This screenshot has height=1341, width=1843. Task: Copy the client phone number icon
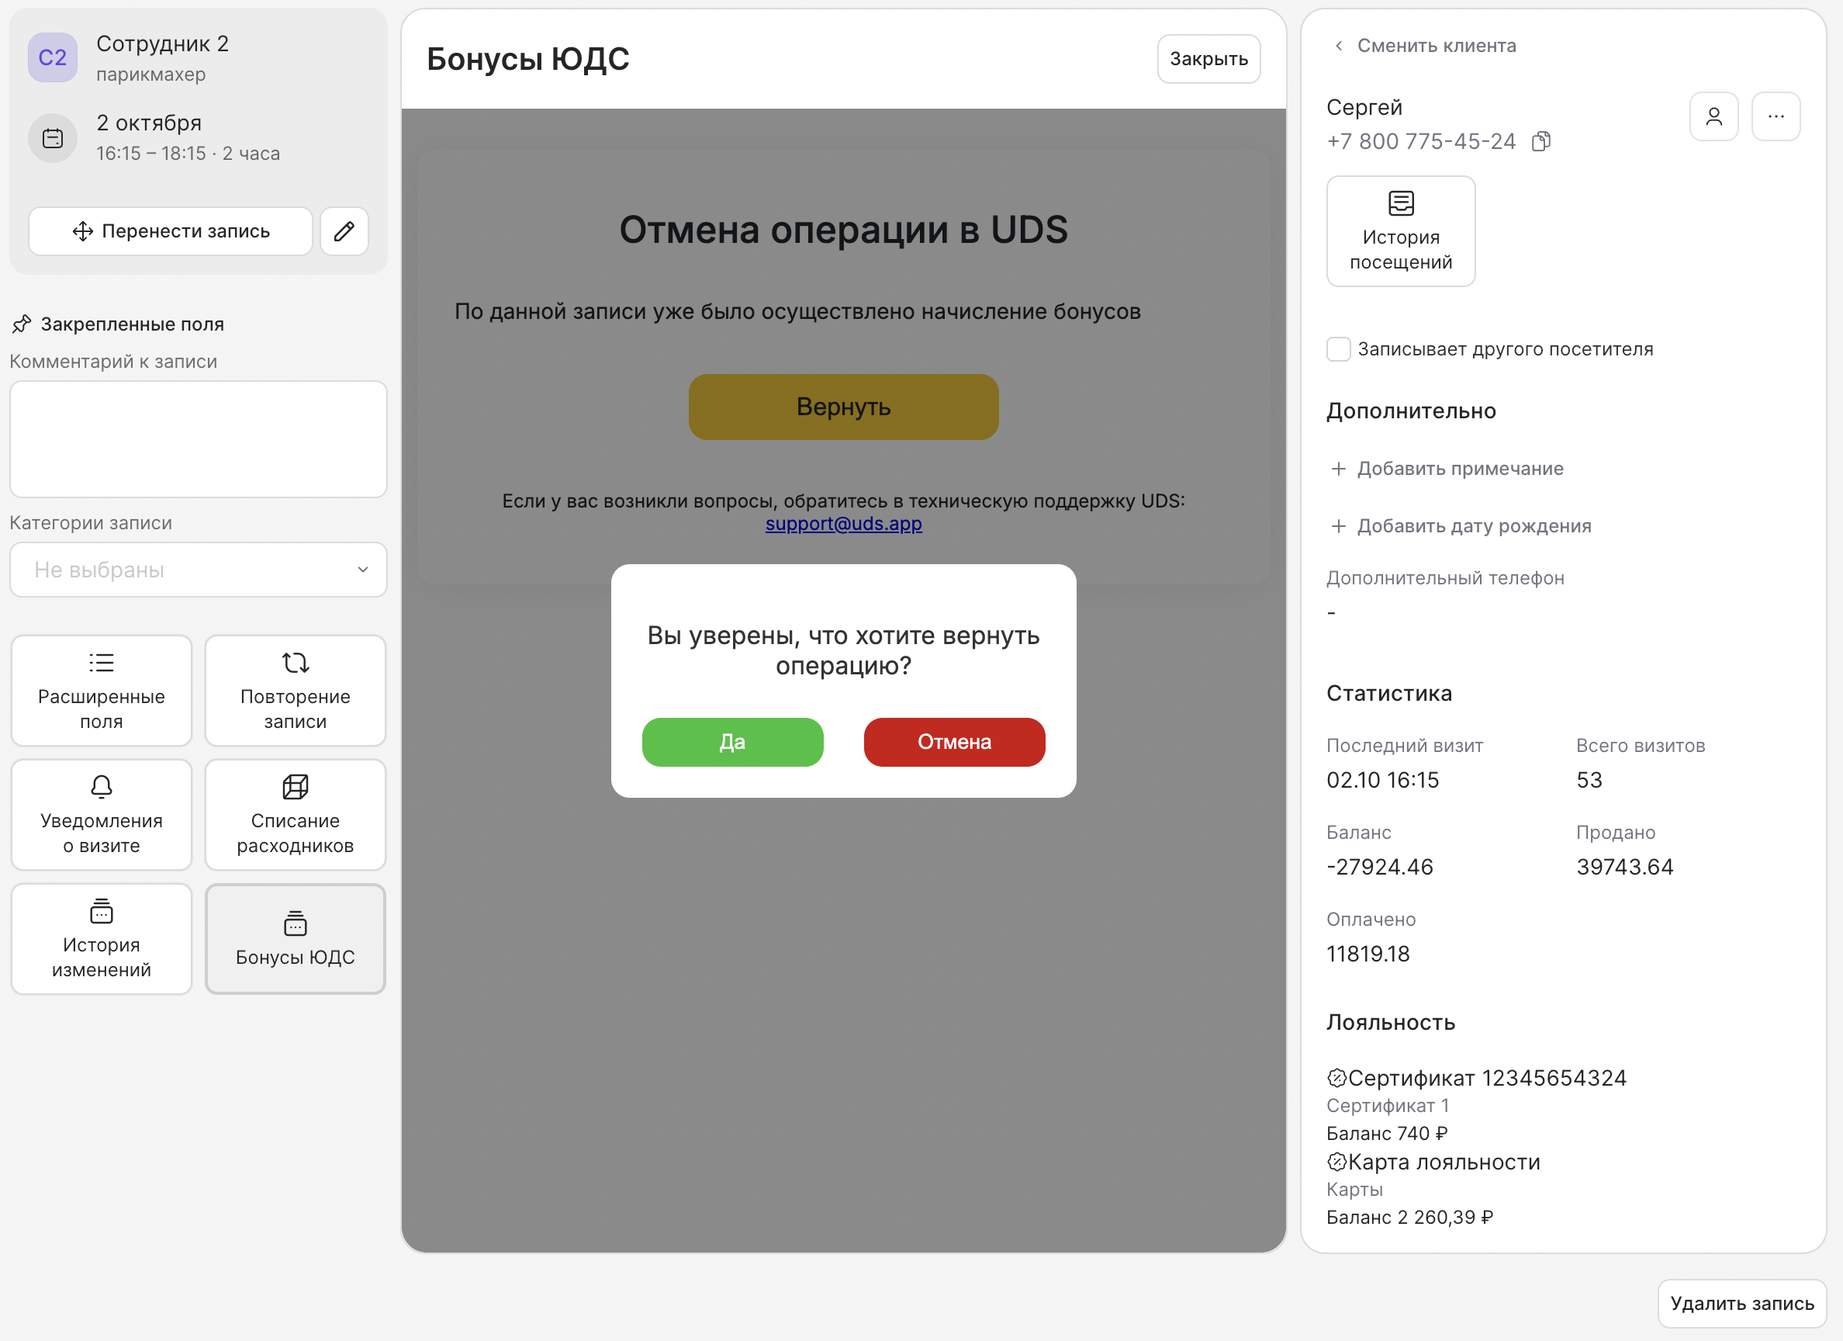[x=1540, y=141]
